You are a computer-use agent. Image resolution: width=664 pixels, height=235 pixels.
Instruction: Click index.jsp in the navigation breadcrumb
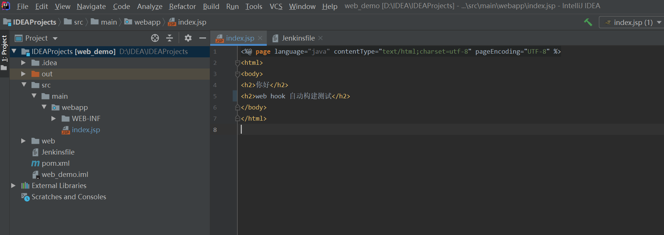(x=187, y=22)
